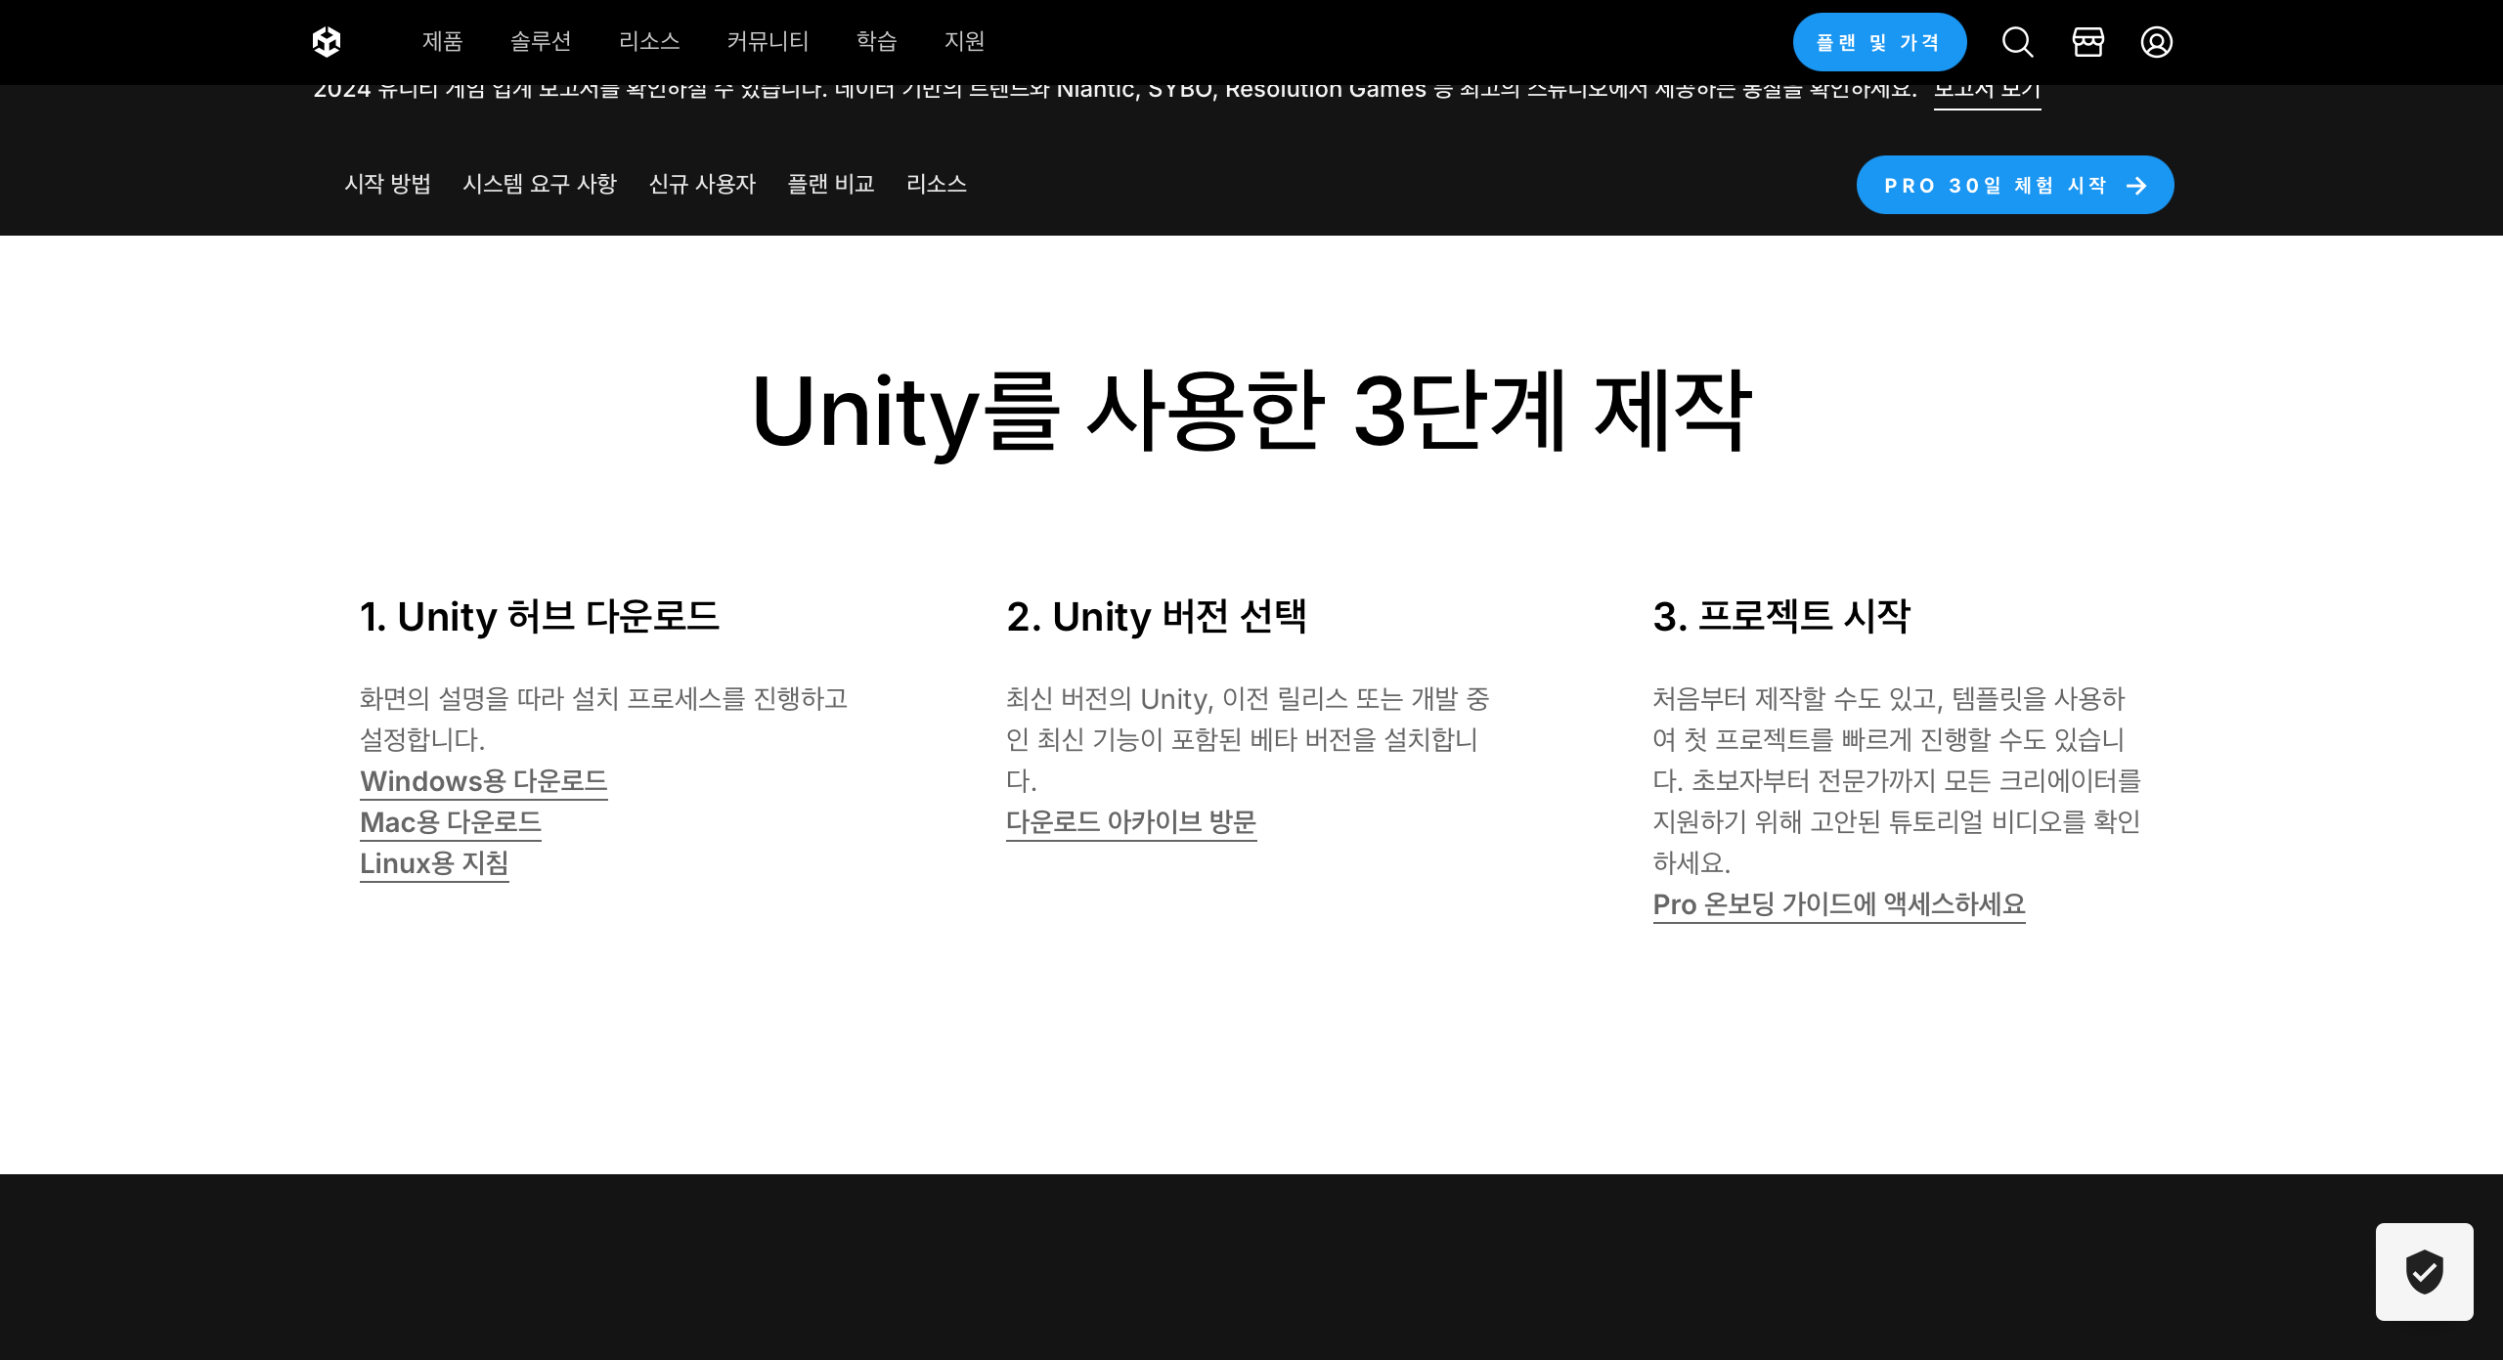Open the 제품 navigation menu
This screenshot has width=2503, height=1360.
coord(442,41)
